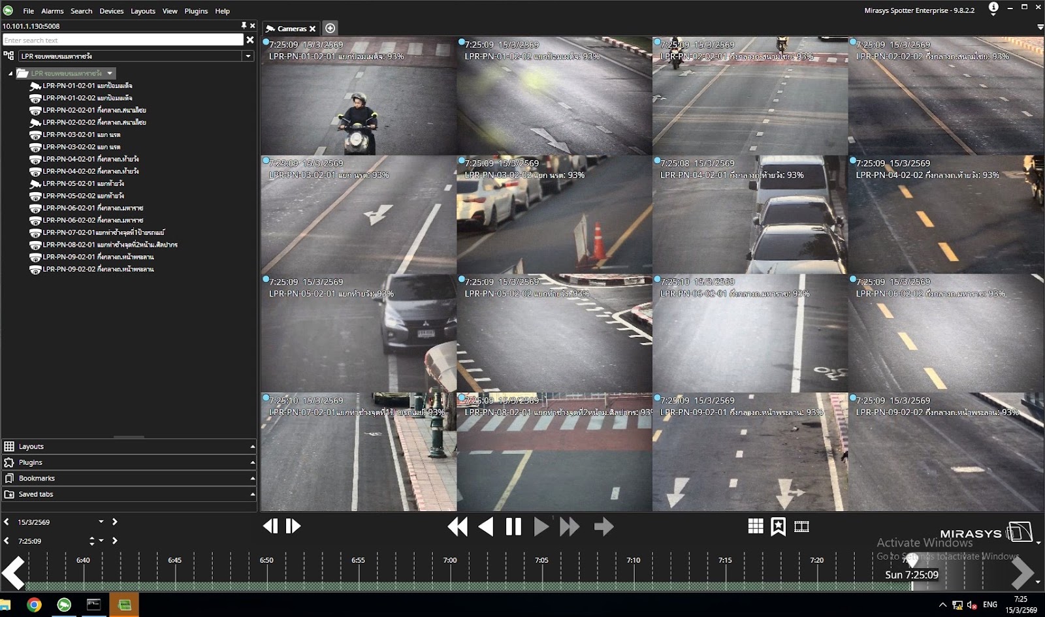
Task: Click the Enter search text field
Action: (x=123, y=40)
